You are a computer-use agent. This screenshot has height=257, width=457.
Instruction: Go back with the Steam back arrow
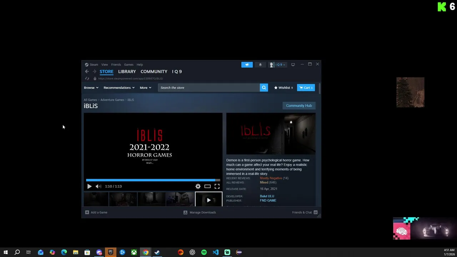(x=87, y=71)
